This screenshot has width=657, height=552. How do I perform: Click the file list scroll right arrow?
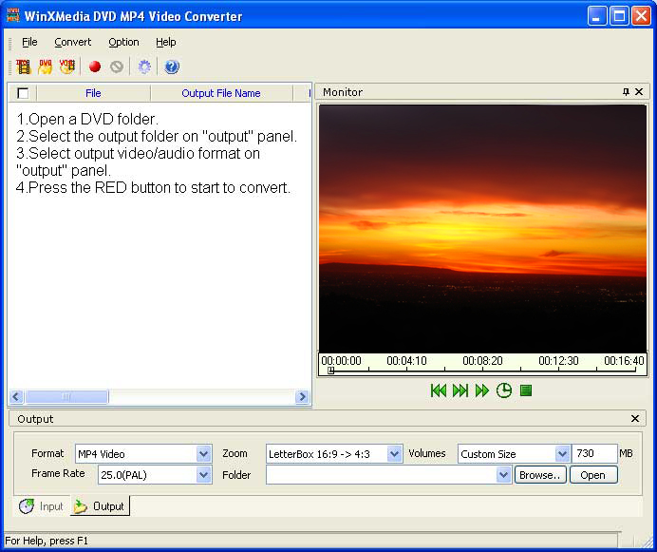point(302,396)
